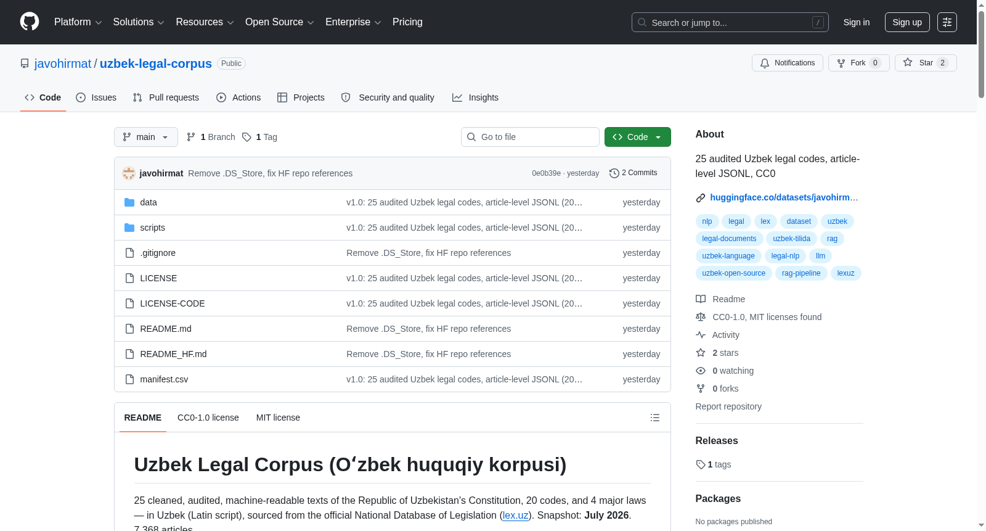Screen dimensions: 986x531
Task: Toggle Notifications for this repository
Action: [788, 63]
